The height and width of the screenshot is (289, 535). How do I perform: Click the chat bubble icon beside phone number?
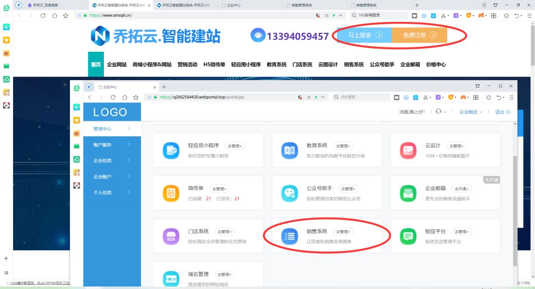pos(258,35)
